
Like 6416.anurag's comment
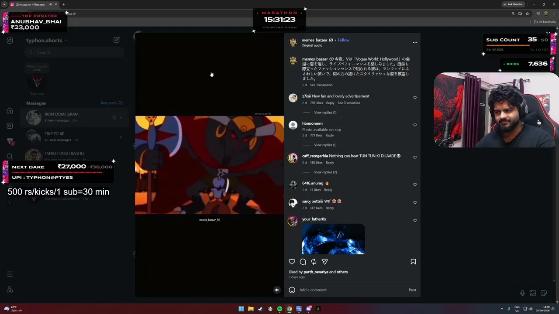[415, 184]
